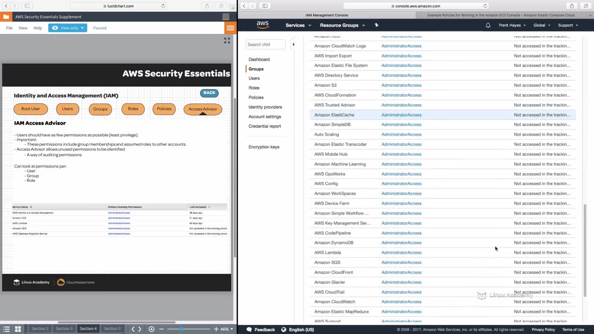Switch to IAM Management Console browser tab

(x=327, y=15)
